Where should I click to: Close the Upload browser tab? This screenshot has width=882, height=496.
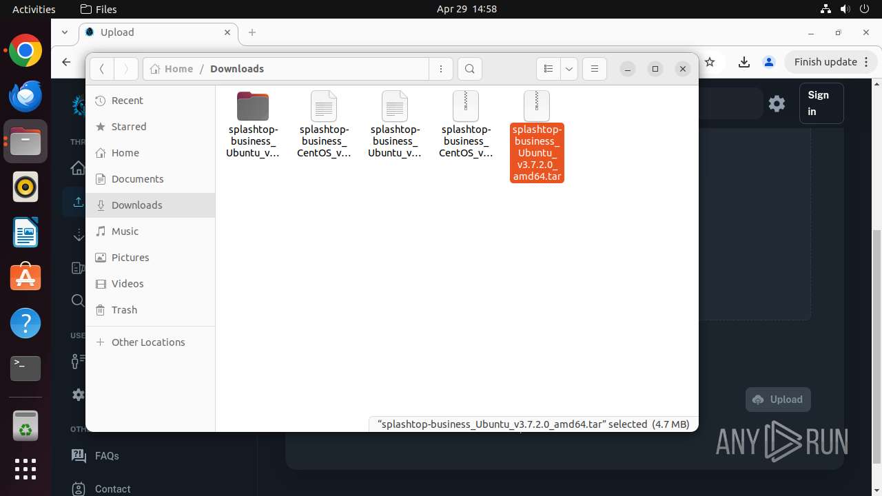click(227, 32)
